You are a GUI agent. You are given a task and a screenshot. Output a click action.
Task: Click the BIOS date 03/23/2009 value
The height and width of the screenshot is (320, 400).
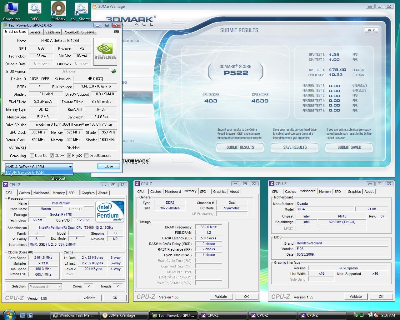click(342, 254)
